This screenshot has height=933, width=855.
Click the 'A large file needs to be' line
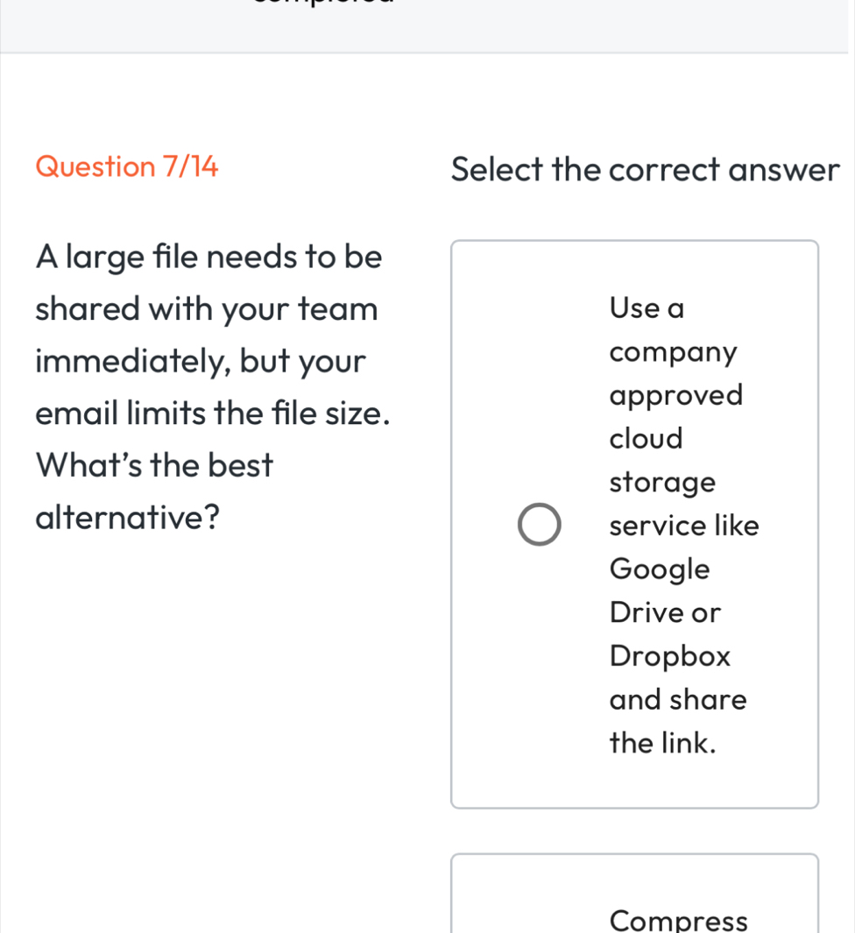[209, 257]
